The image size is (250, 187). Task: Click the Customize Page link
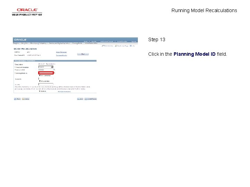[x=122, y=46]
